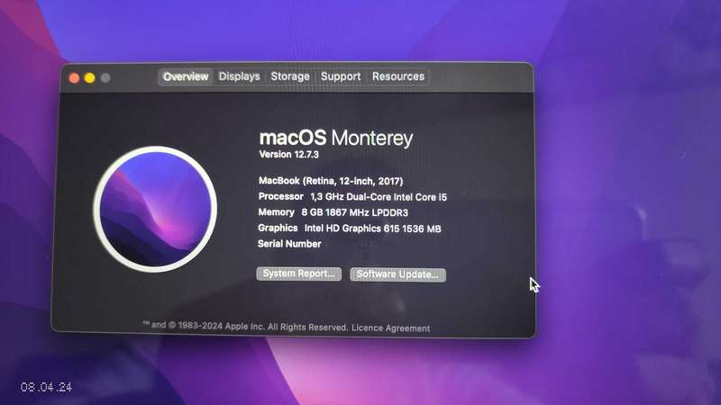Click MacBook (Retina, 12-inch, 2017) text

click(x=331, y=181)
